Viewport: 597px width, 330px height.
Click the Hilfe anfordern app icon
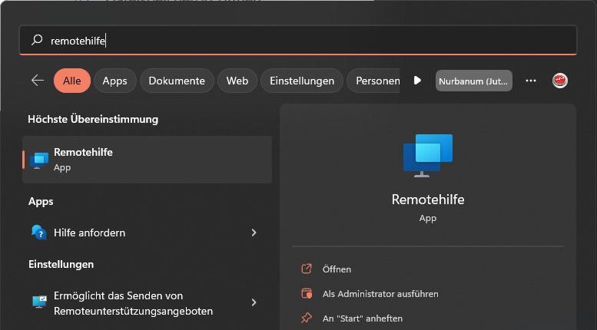coord(39,233)
